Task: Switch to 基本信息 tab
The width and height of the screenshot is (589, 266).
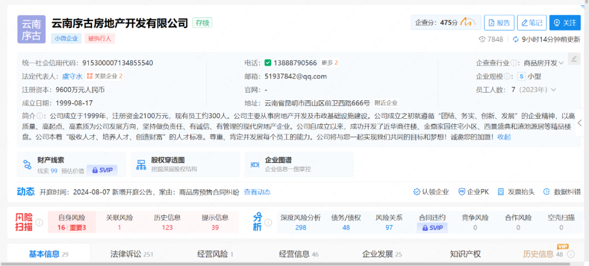Action: pyautogui.click(x=49, y=255)
